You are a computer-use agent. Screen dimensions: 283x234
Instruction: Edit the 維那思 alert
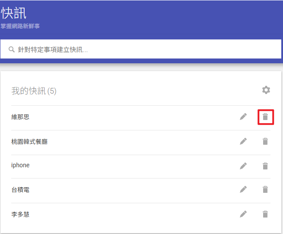click(x=244, y=117)
